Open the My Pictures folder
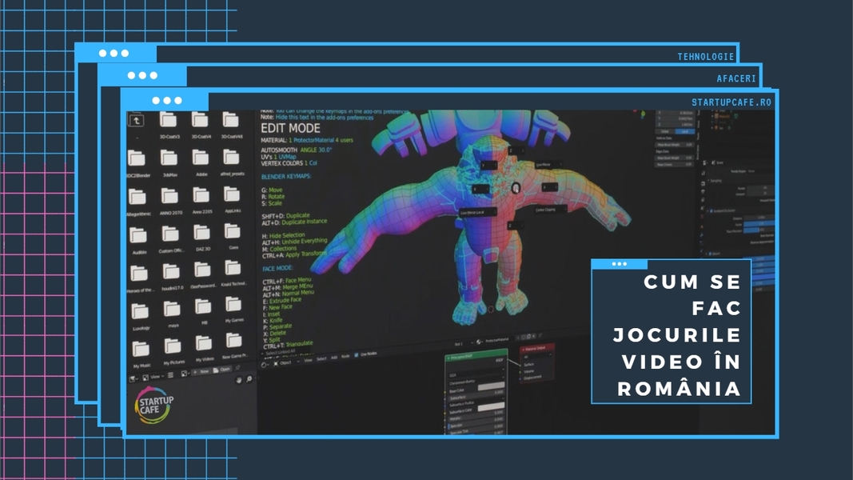 [x=172, y=345]
